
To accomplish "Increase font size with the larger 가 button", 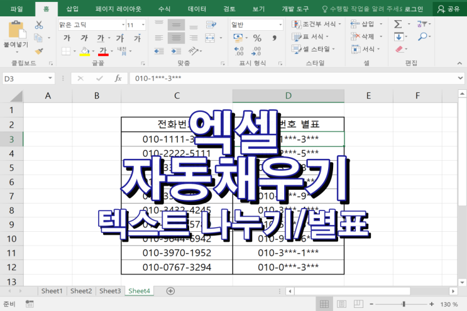I will [119, 38].
